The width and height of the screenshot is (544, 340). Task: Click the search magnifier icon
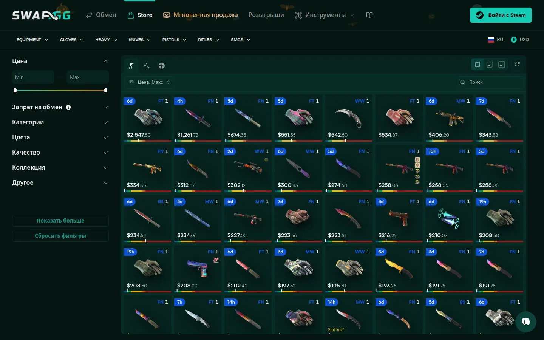point(463,82)
